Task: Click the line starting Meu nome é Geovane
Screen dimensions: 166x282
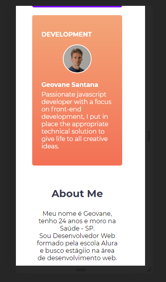Action: click(77, 213)
